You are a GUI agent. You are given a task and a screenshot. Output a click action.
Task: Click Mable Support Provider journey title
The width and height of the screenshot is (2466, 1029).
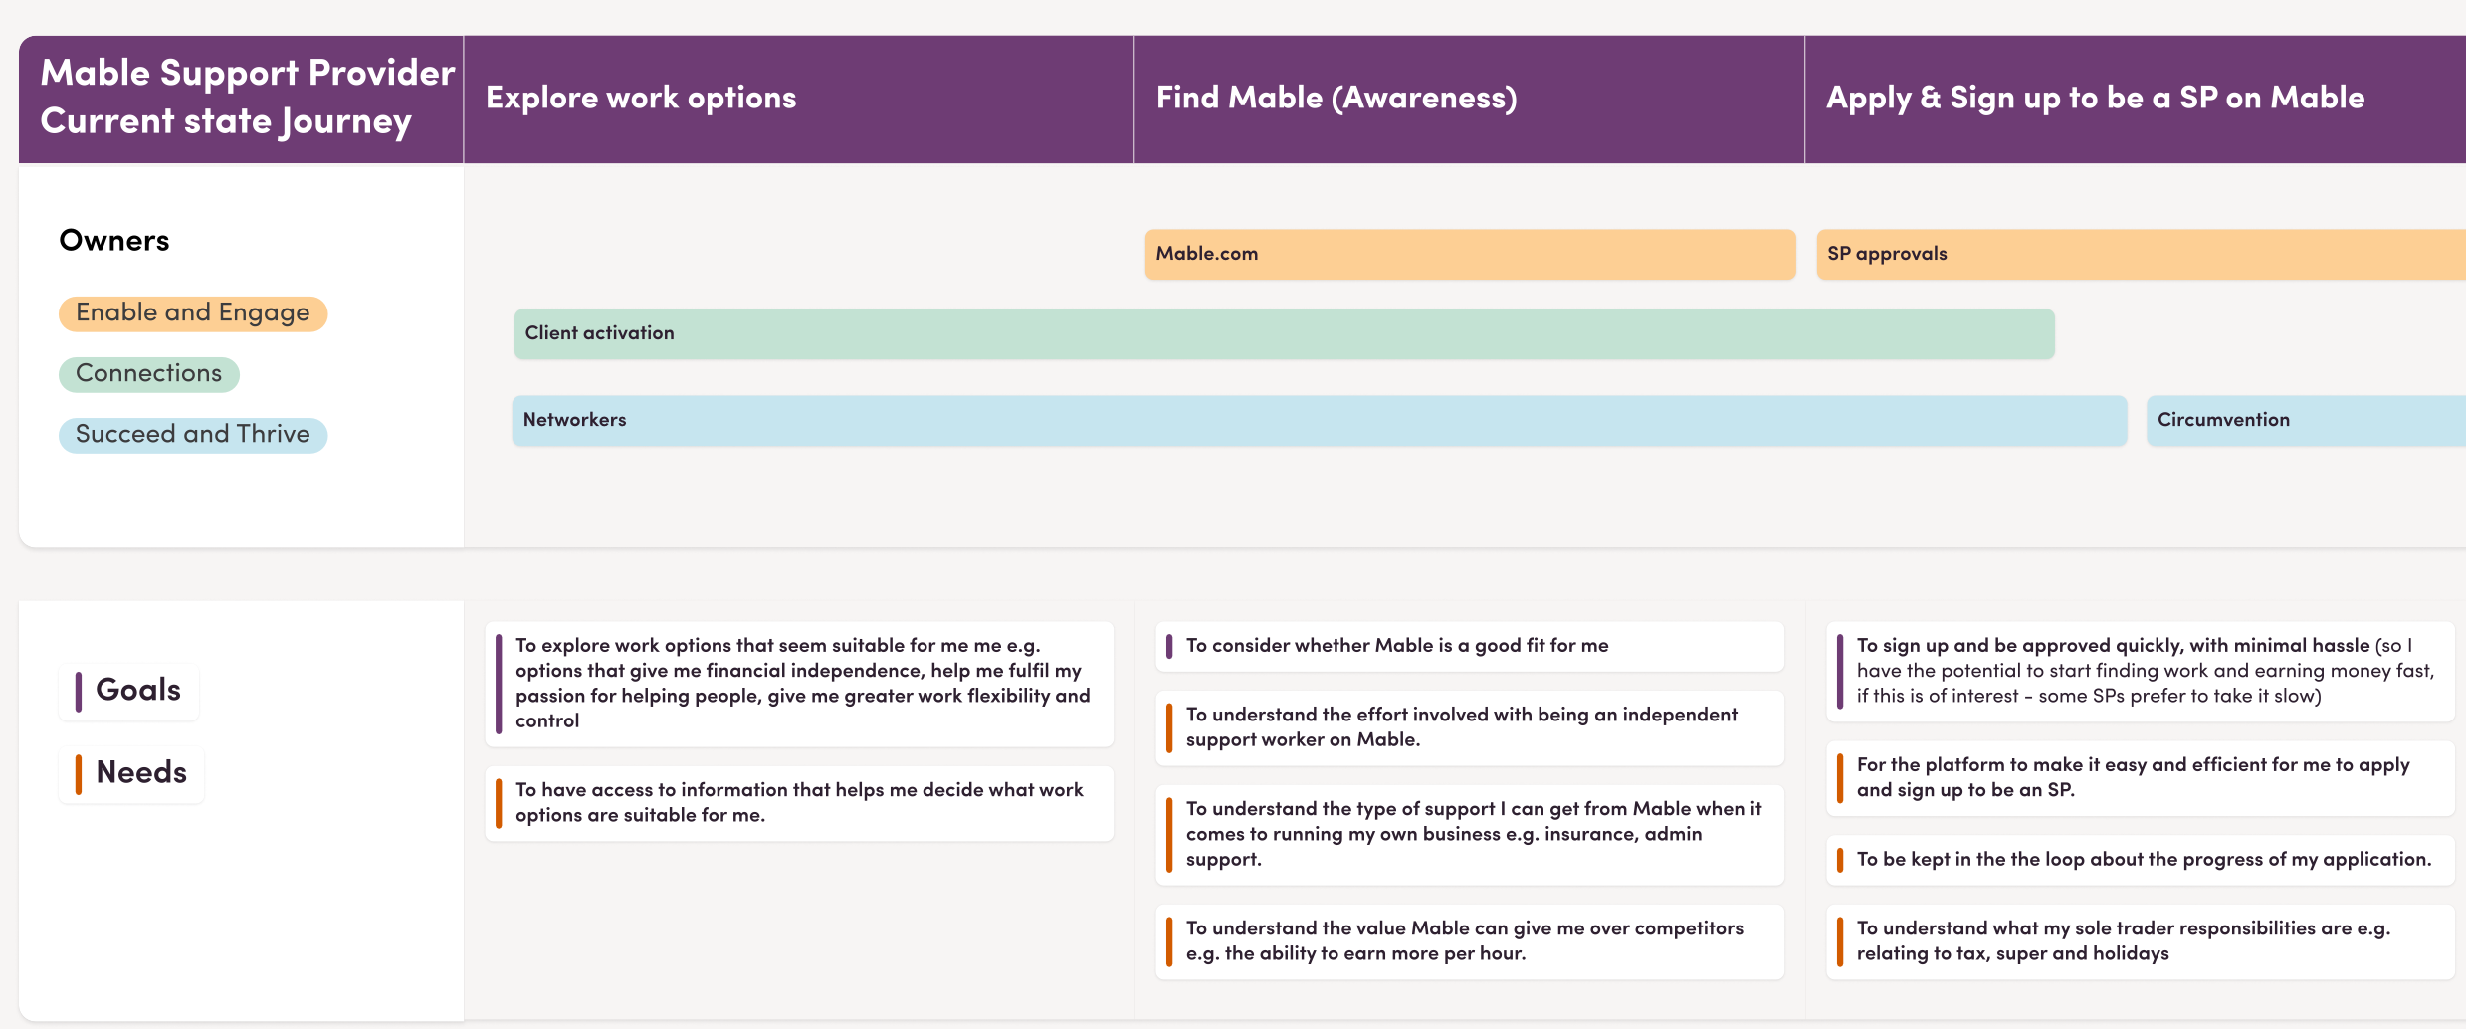coord(247,98)
